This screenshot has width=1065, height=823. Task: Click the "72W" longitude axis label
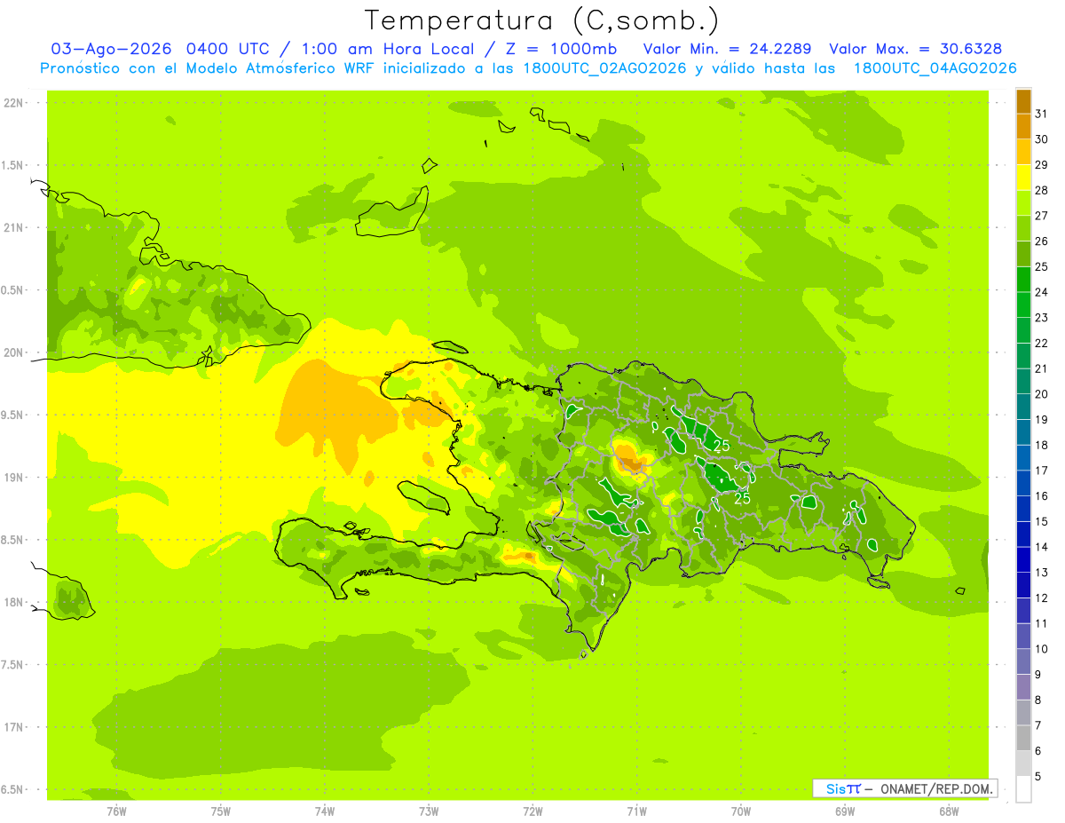(x=532, y=811)
